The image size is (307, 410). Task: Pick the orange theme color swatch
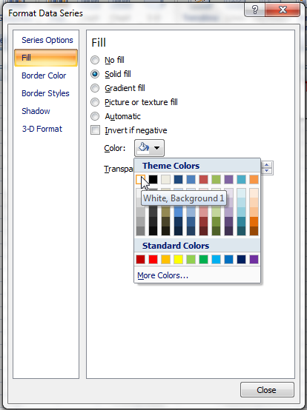click(254, 179)
